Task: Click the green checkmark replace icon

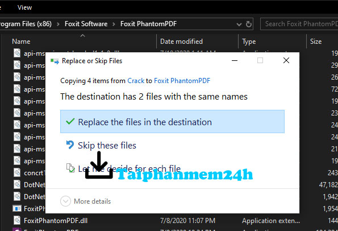Action: pos(70,122)
